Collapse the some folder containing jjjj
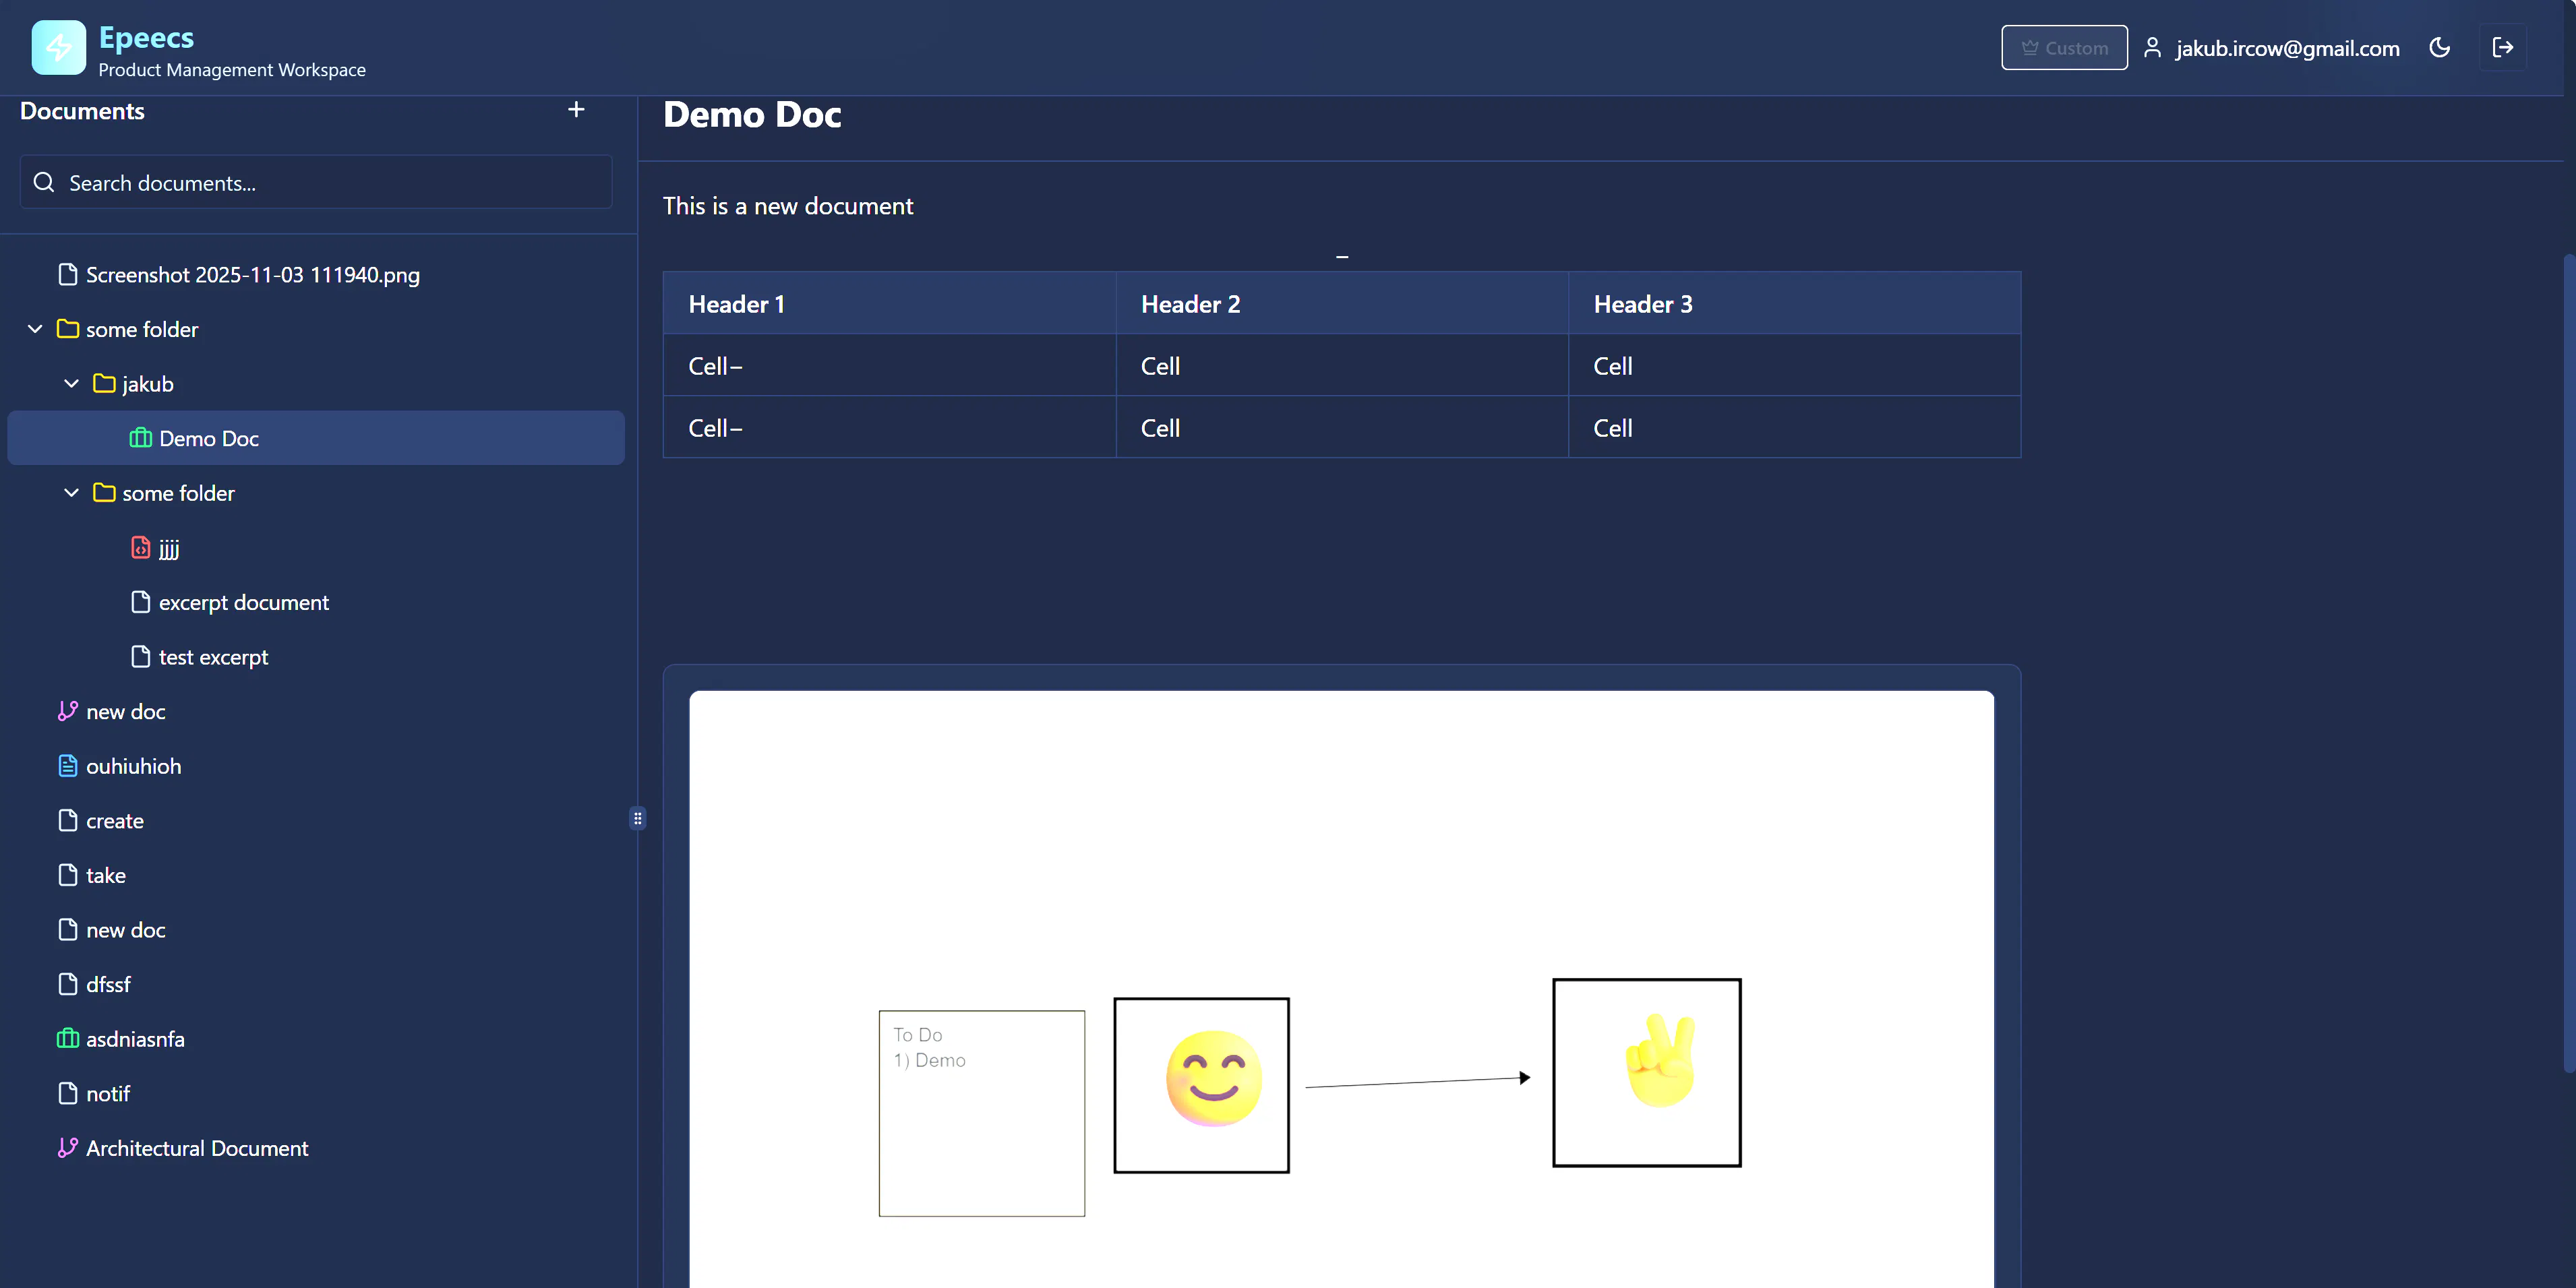2576x1288 pixels. coord(71,493)
